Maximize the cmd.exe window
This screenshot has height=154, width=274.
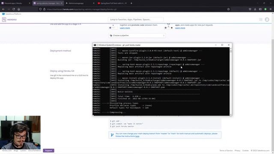222,45
